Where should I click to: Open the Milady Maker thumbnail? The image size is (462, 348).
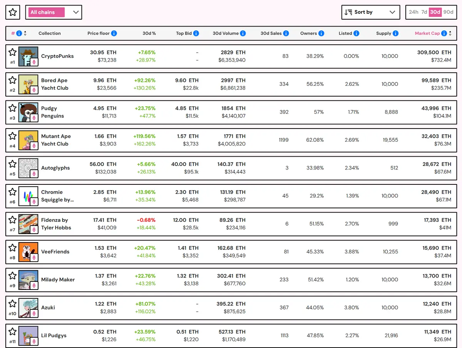[28, 279]
